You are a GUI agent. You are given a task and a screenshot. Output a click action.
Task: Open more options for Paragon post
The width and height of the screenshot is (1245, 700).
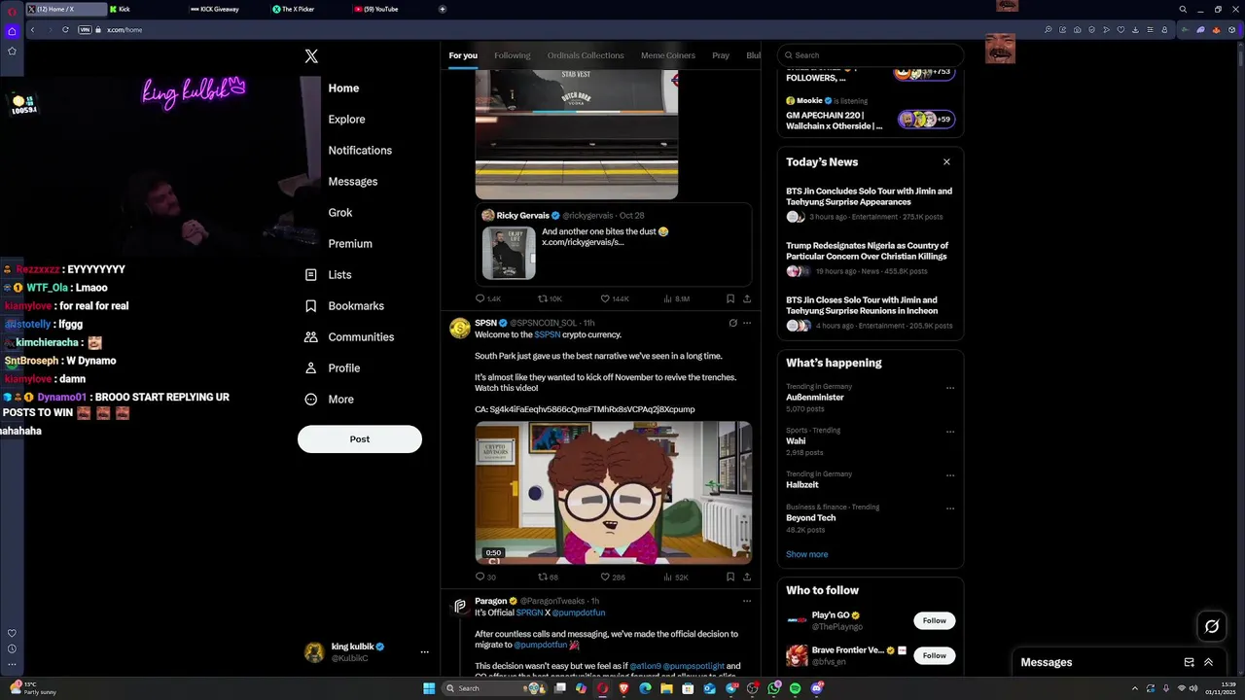(x=747, y=601)
